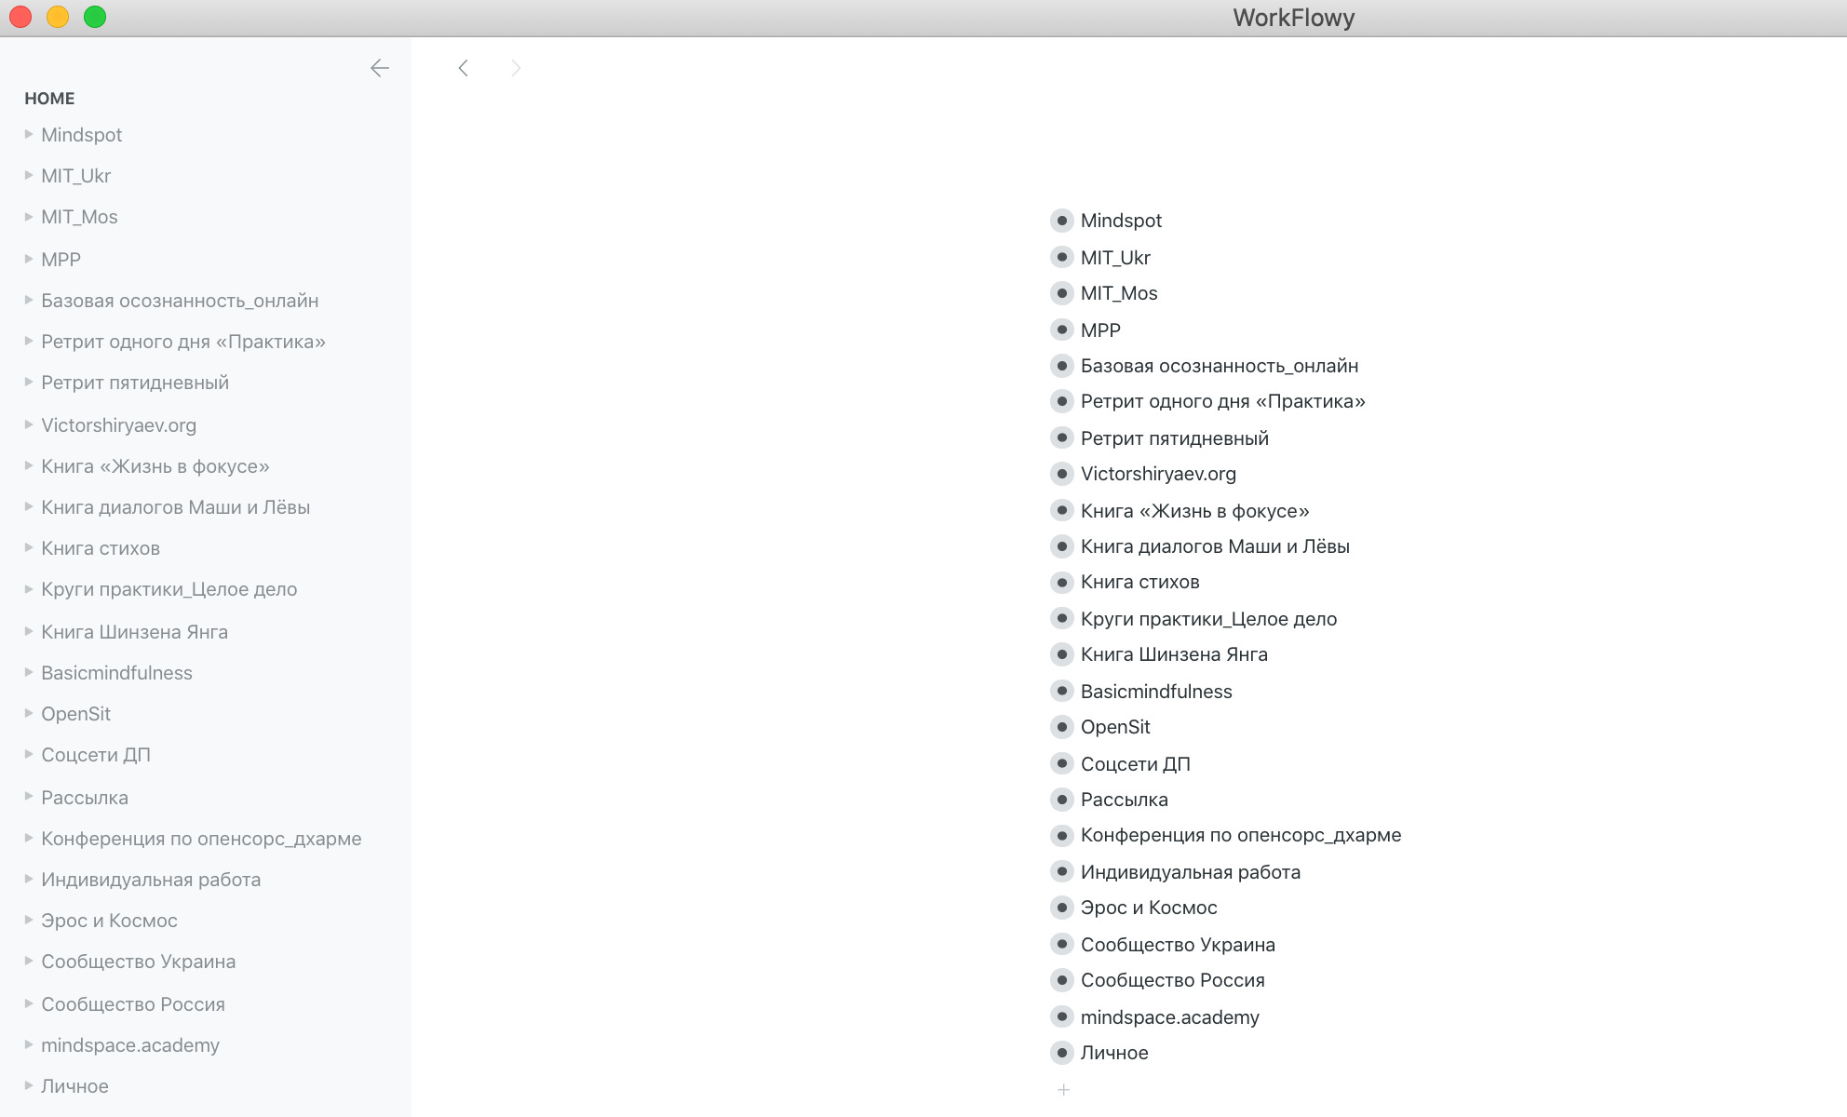Open Базовая осознанность_онлайн in sidebar
1847x1117 pixels.
click(180, 301)
